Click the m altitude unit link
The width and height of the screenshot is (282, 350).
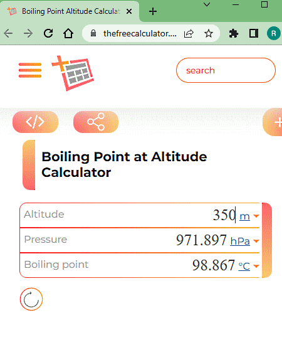[244, 216]
